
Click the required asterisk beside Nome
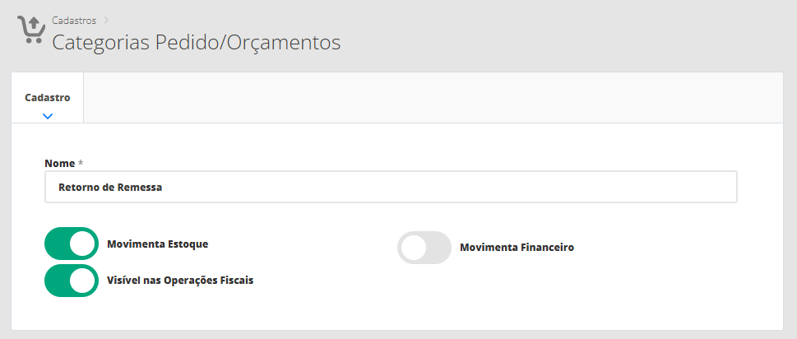[81, 163]
